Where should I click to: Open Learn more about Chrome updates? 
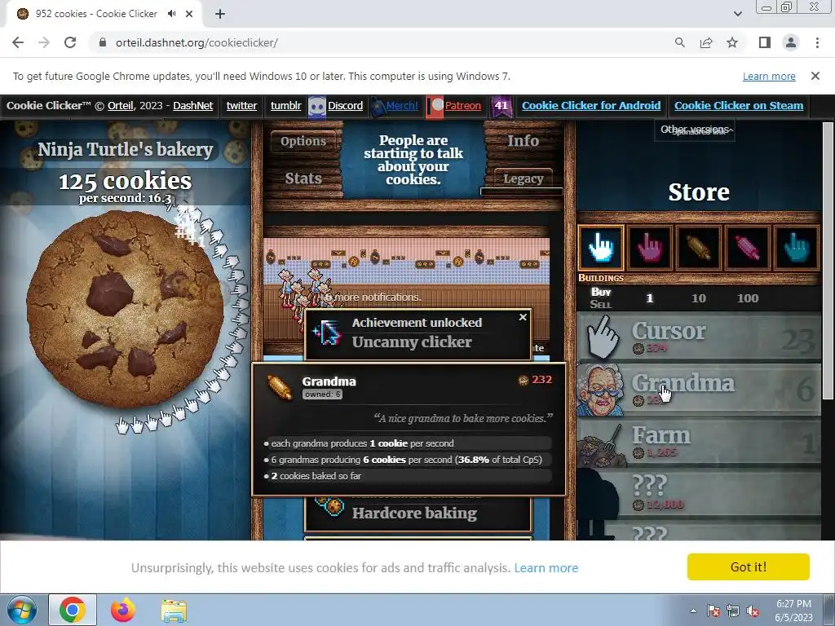(769, 76)
